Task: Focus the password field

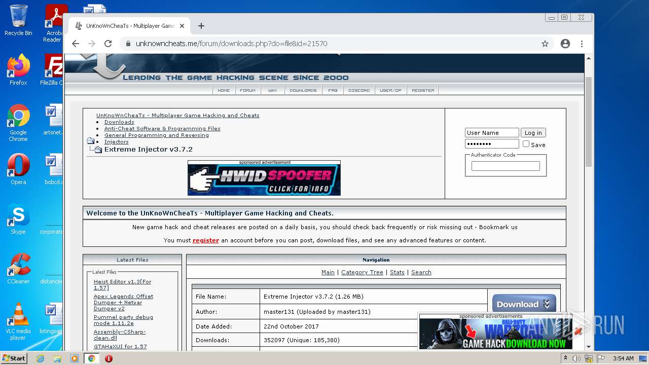Action: pyautogui.click(x=492, y=144)
